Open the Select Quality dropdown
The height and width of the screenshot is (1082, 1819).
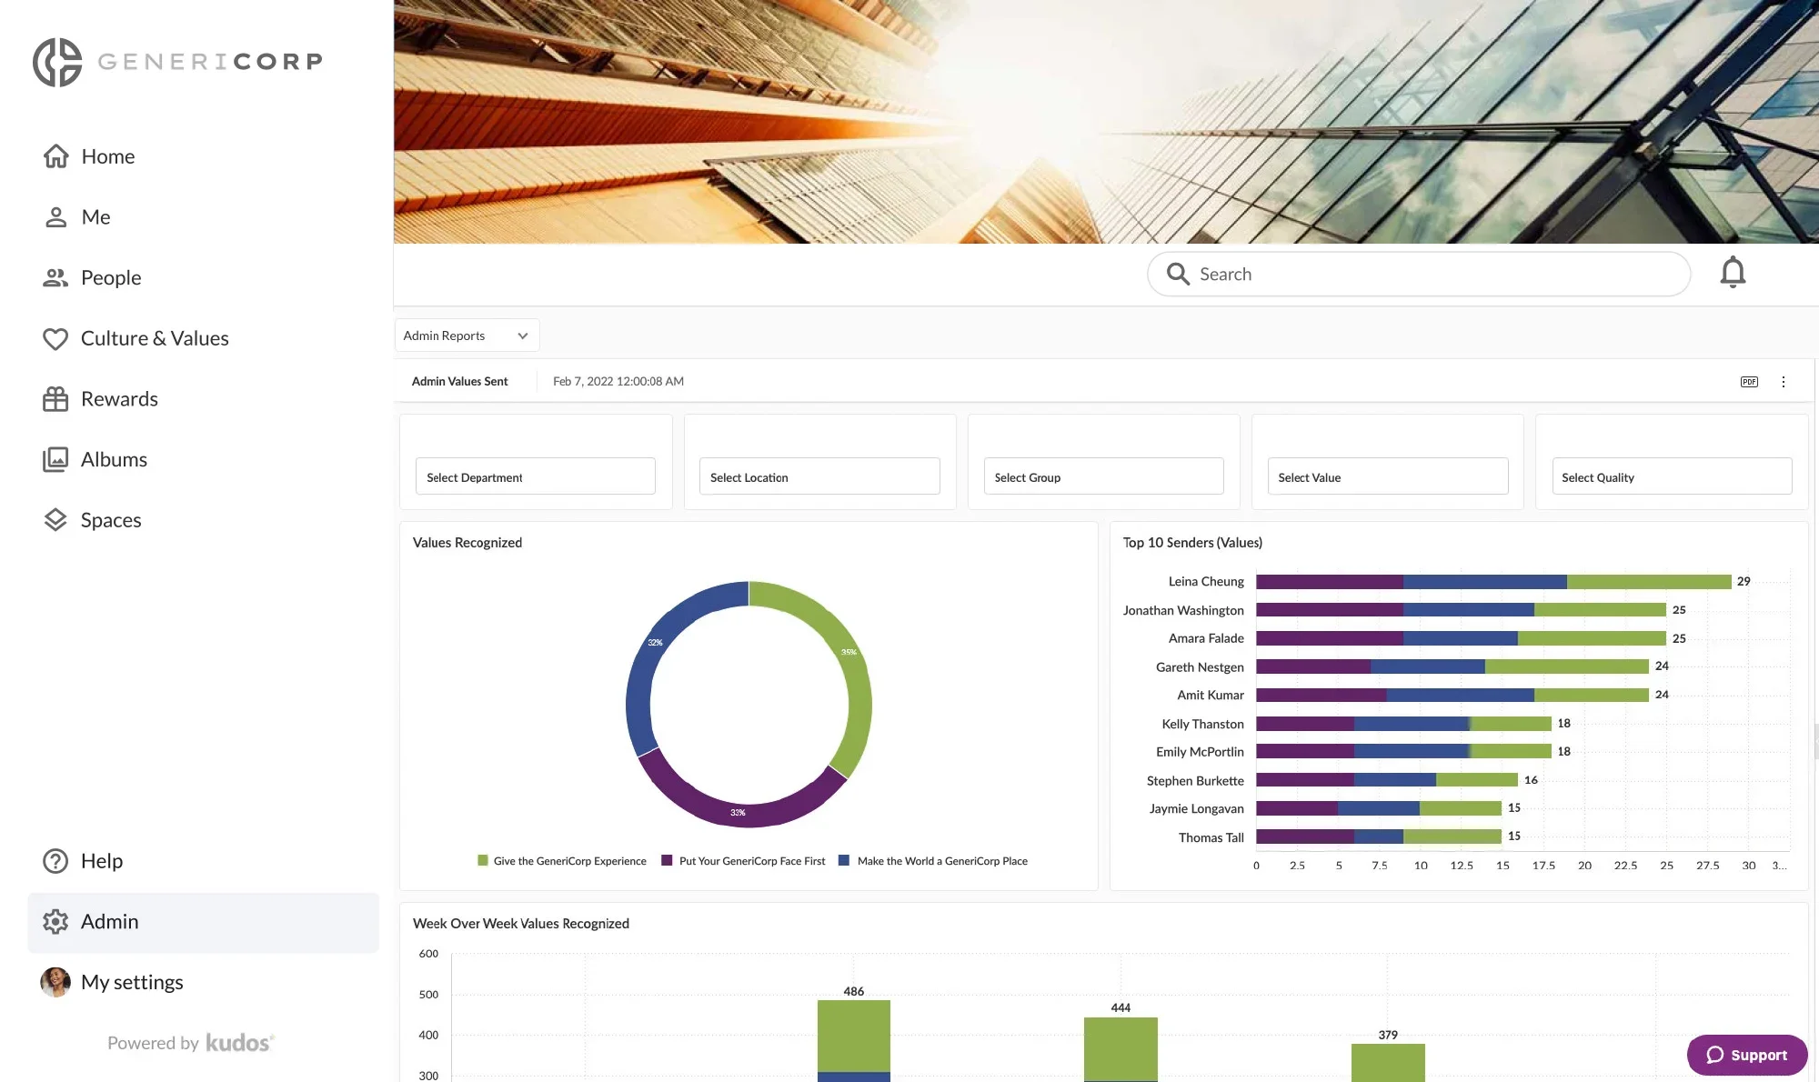(1672, 477)
